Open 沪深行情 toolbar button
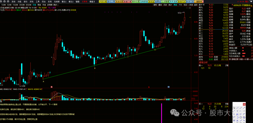The image size is (253, 123). [x=103, y=2]
